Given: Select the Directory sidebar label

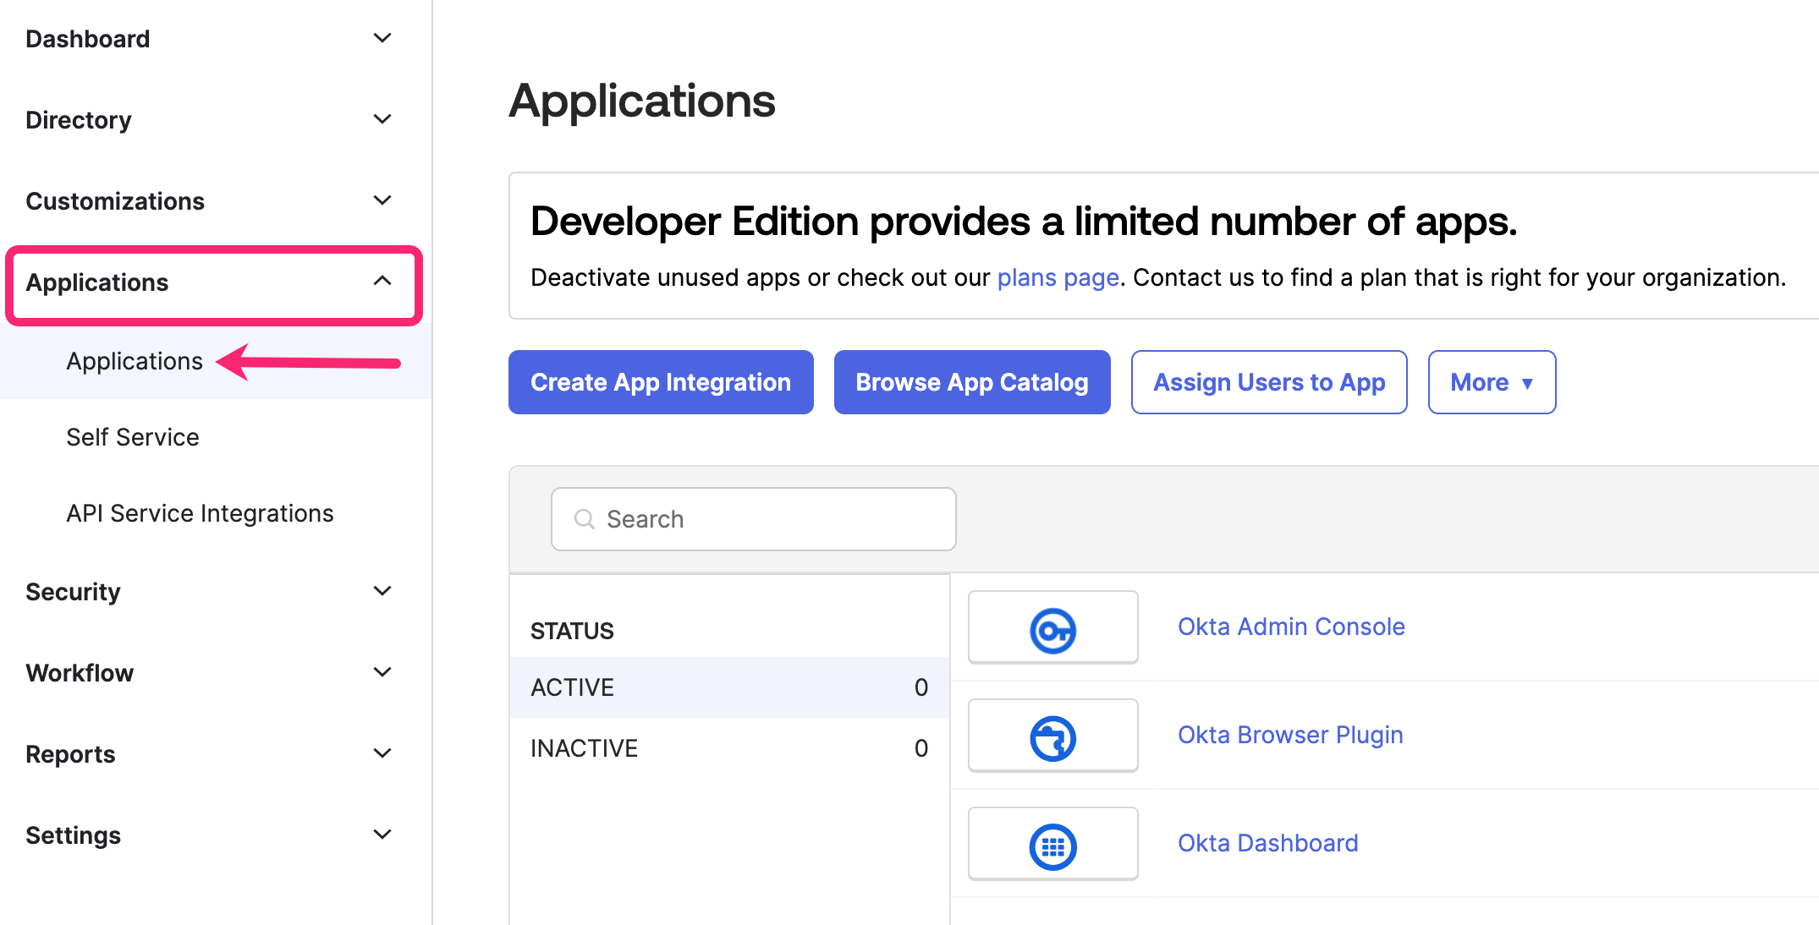Looking at the screenshot, I should tap(79, 120).
